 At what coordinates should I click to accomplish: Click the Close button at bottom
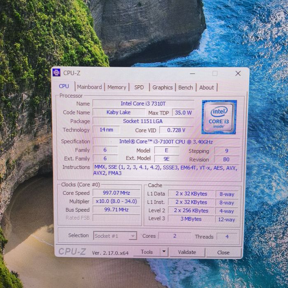[223, 253]
